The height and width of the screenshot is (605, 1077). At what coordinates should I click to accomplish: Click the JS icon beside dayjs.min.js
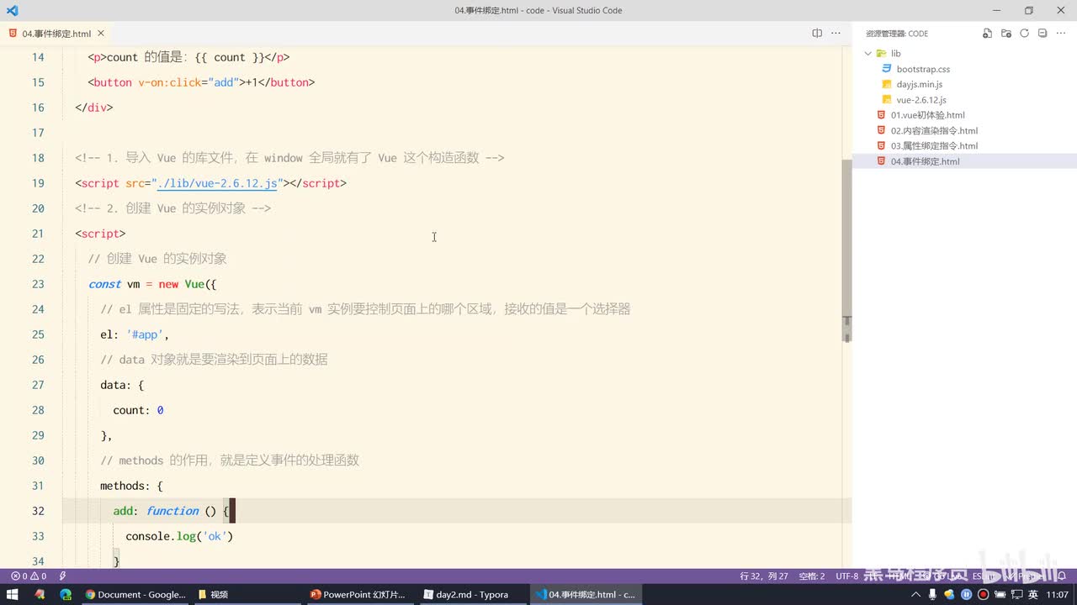point(887,84)
